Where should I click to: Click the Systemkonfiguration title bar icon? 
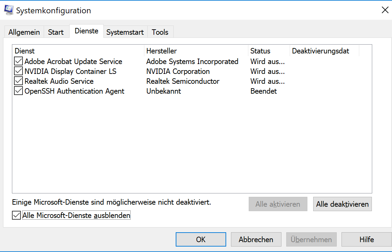(x=9, y=10)
